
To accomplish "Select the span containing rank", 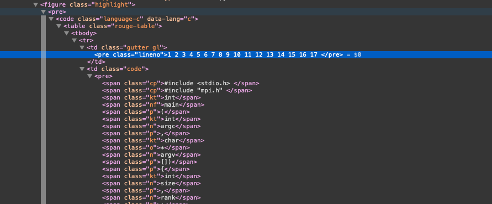I will pyautogui.click(x=151, y=198).
